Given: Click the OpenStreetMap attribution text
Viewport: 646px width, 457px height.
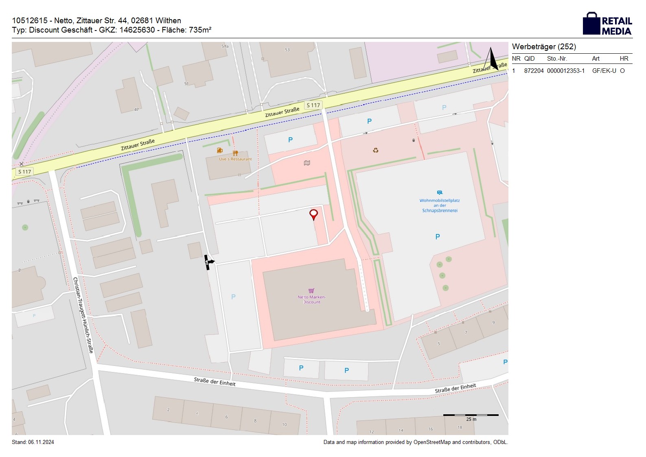Looking at the screenshot, I should (415, 442).
